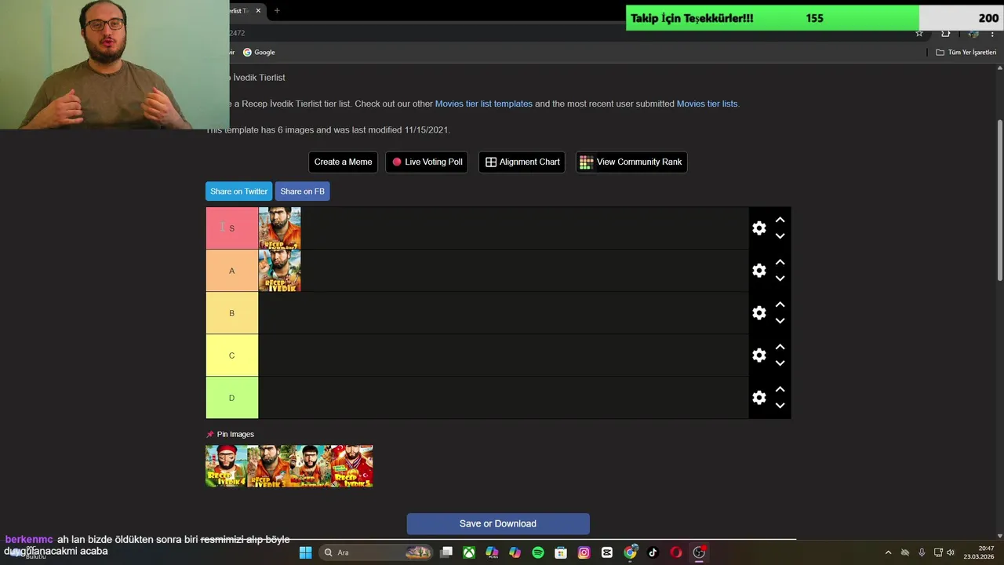Open the Movies tier list templates link

(484, 104)
